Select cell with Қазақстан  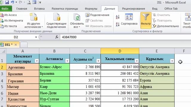click(23, 99)
